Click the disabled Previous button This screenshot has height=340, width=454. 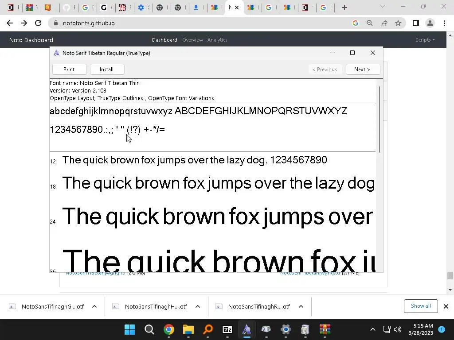click(325, 70)
